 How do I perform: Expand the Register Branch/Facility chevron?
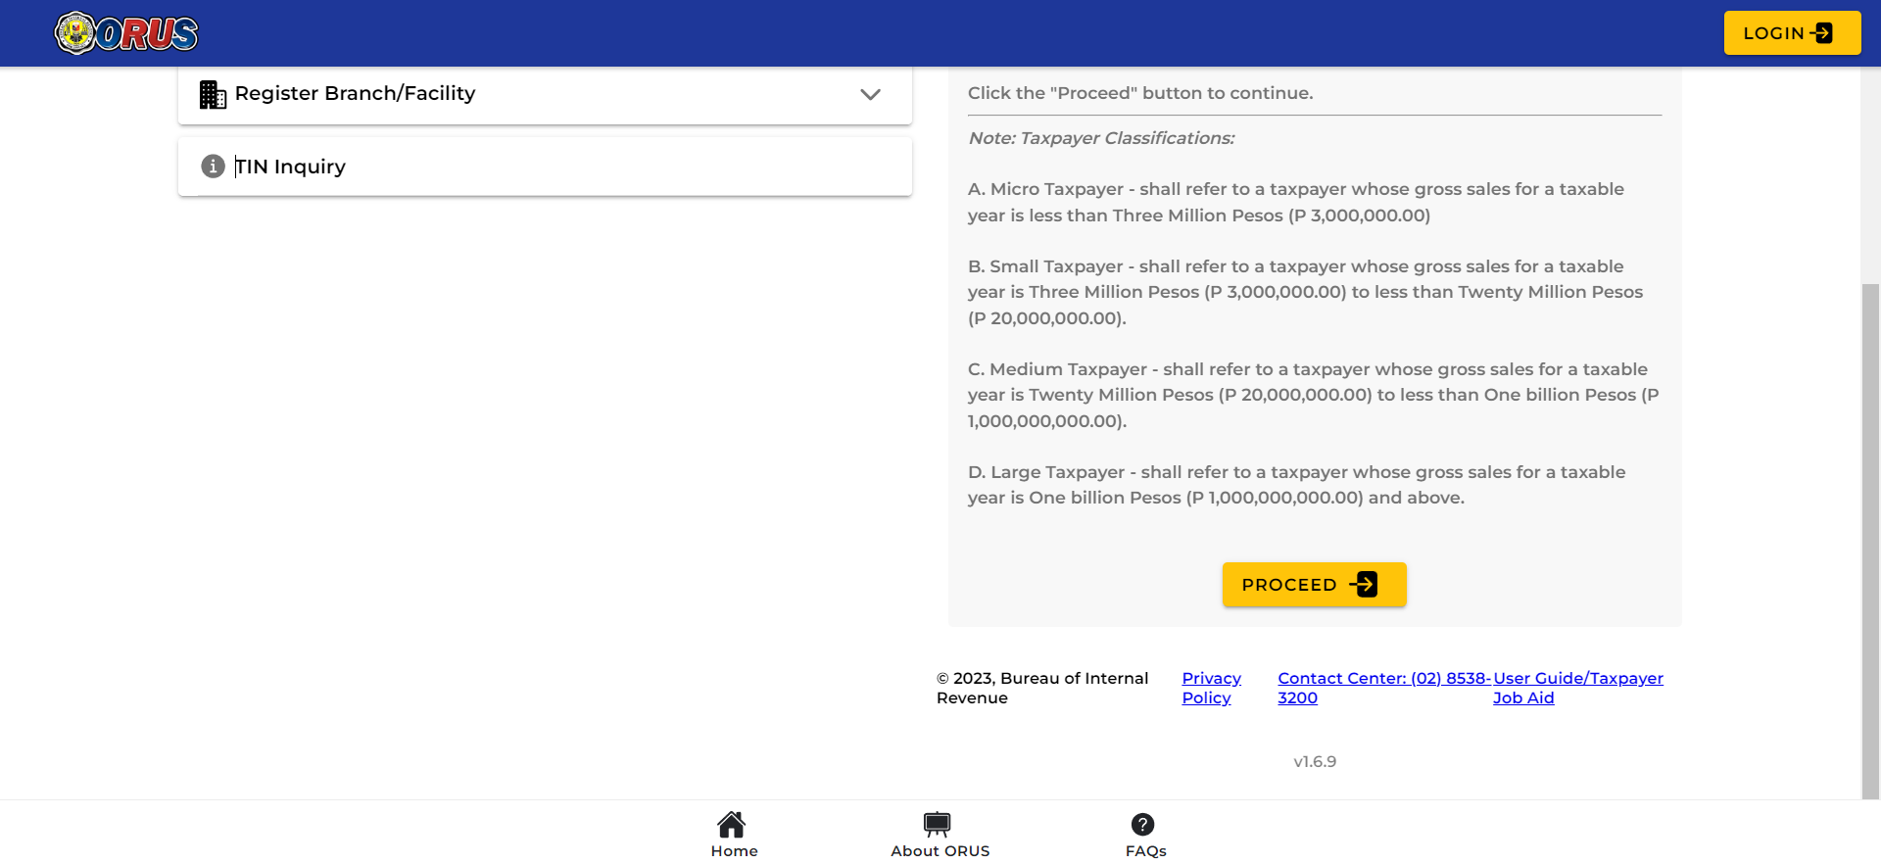pos(870,94)
